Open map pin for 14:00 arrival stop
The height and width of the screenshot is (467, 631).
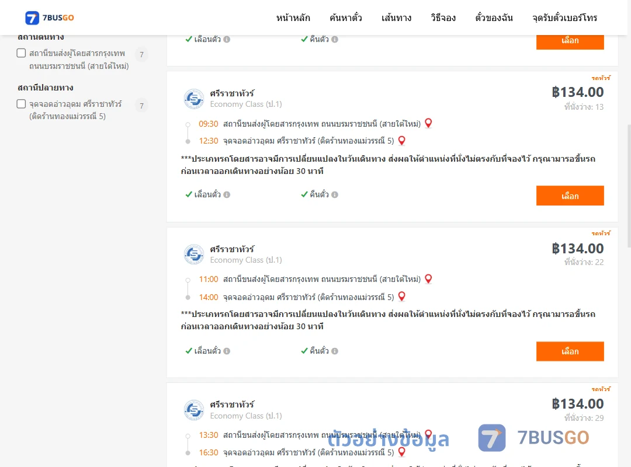[x=401, y=297]
